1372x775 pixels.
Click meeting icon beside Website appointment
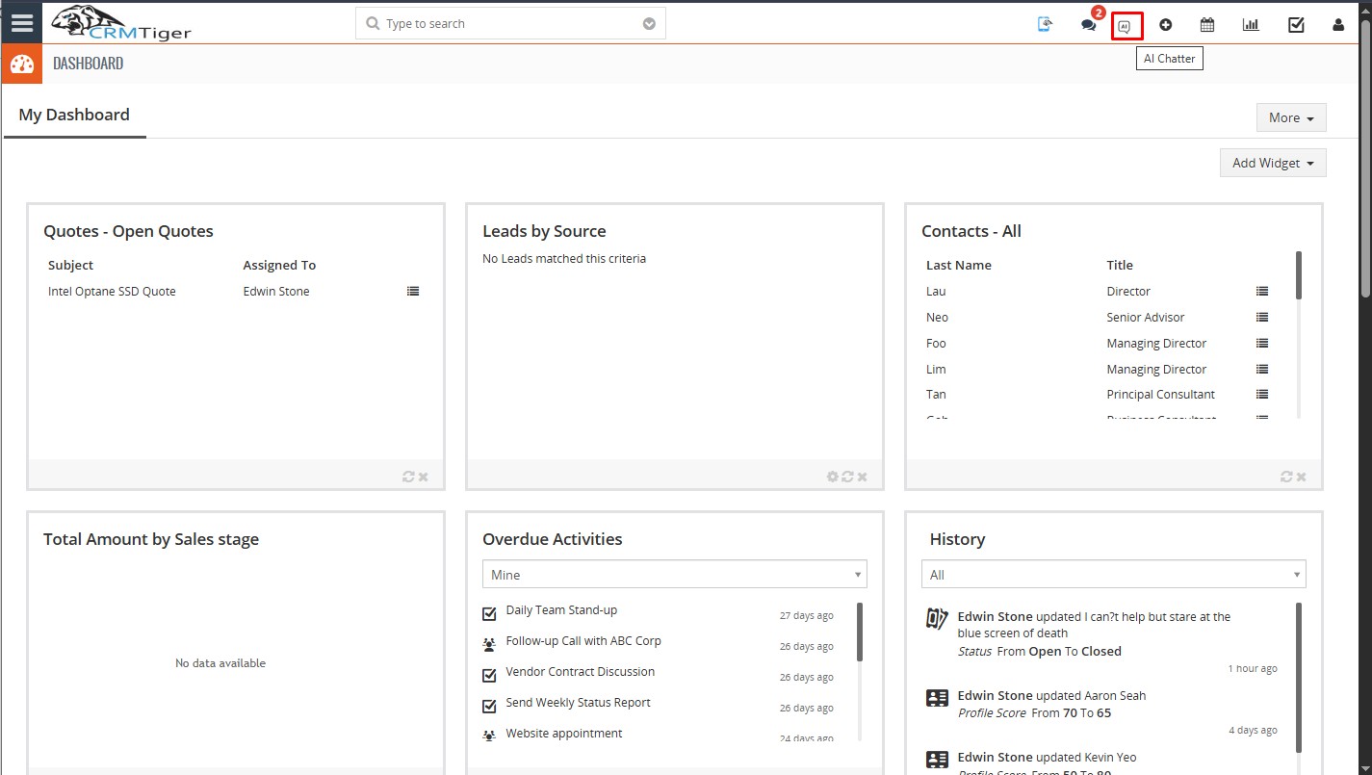(x=489, y=736)
